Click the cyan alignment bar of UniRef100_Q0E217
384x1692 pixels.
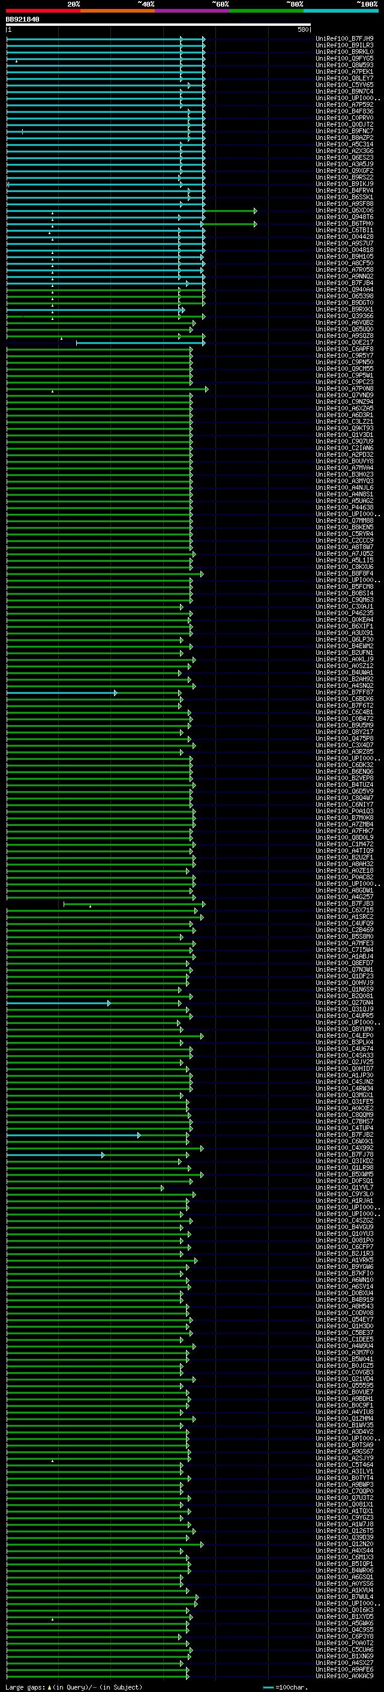pos(140,343)
